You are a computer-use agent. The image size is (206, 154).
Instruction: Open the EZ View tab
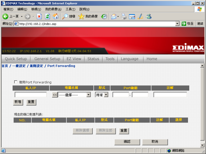pyautogui.click(x=74, y=59)
